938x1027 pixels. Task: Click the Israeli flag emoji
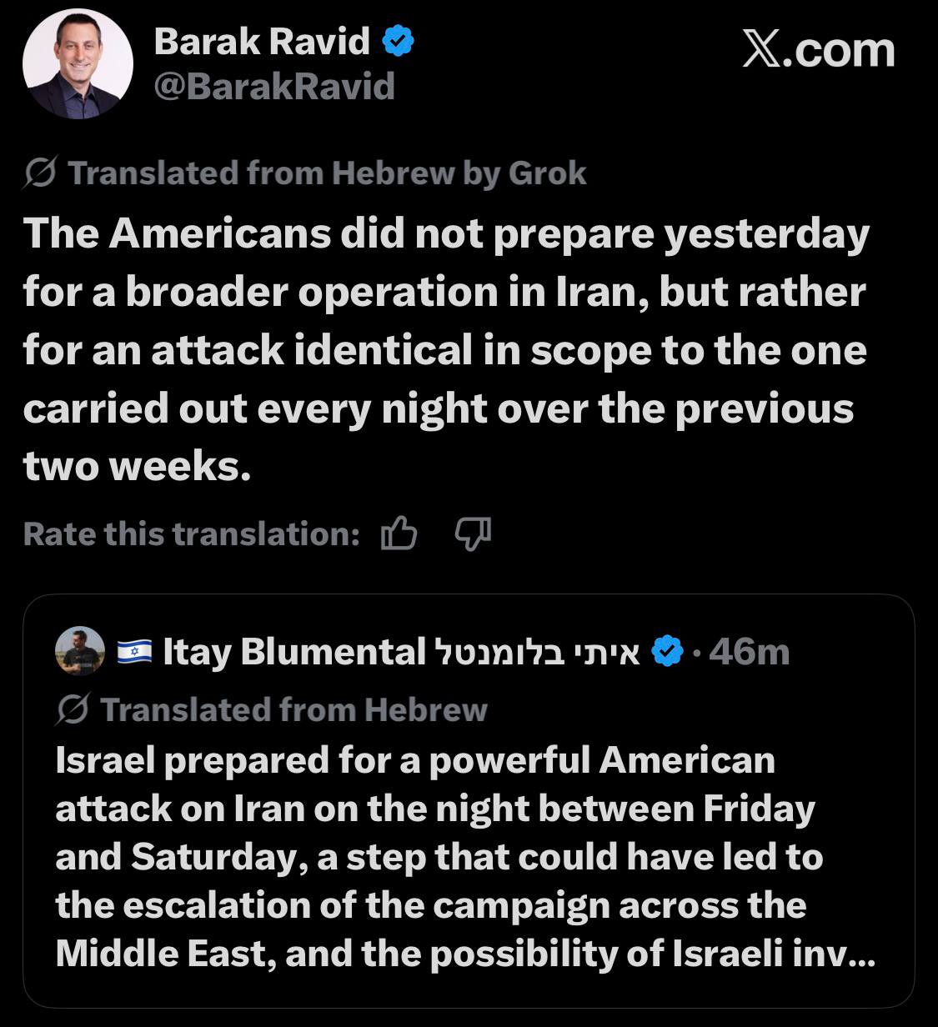point(134,652)
